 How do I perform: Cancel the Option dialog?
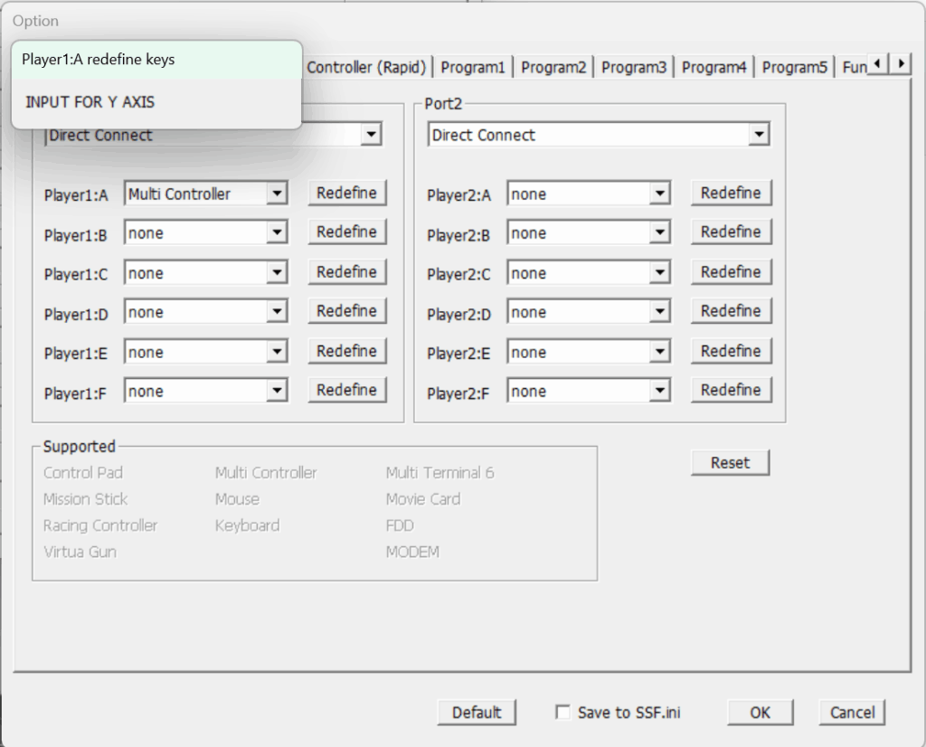[x=852, y=713]
